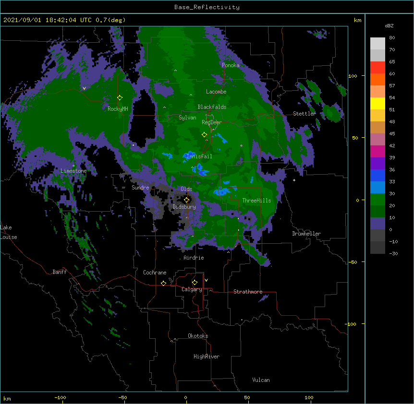Click the Lacombe town label
Screen dimensions: 414x404
click(x=216, y=92)
